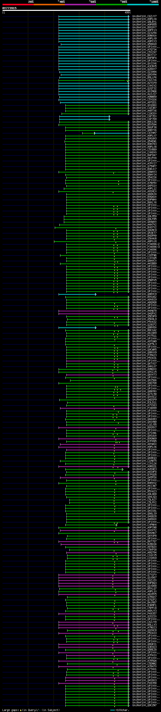Select the UniRef100_Q8LFB5 label
This screenshot has height=712, width=161.
click(x=144, y=219)
